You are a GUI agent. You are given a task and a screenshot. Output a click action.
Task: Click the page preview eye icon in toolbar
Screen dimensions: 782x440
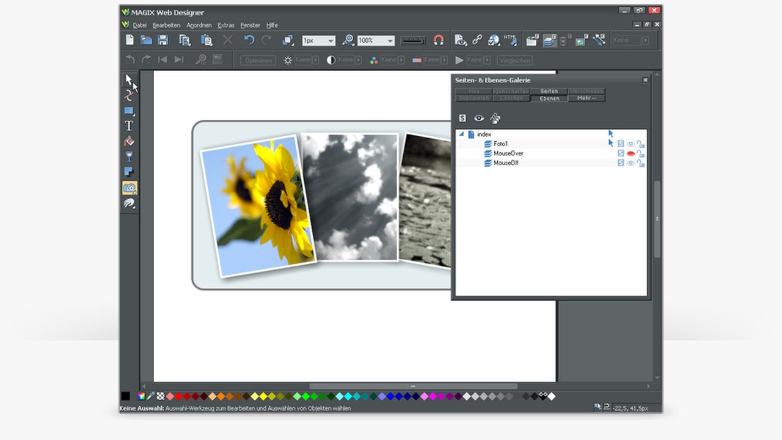pyautogui.click(x=461, y=40)
